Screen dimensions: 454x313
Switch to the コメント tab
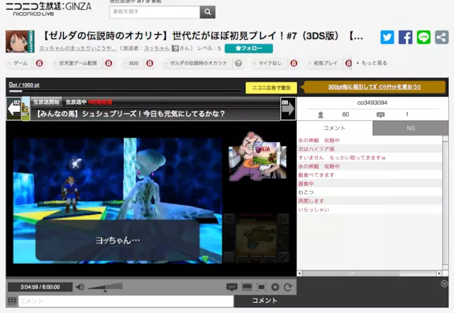click(x=334, y=128)
